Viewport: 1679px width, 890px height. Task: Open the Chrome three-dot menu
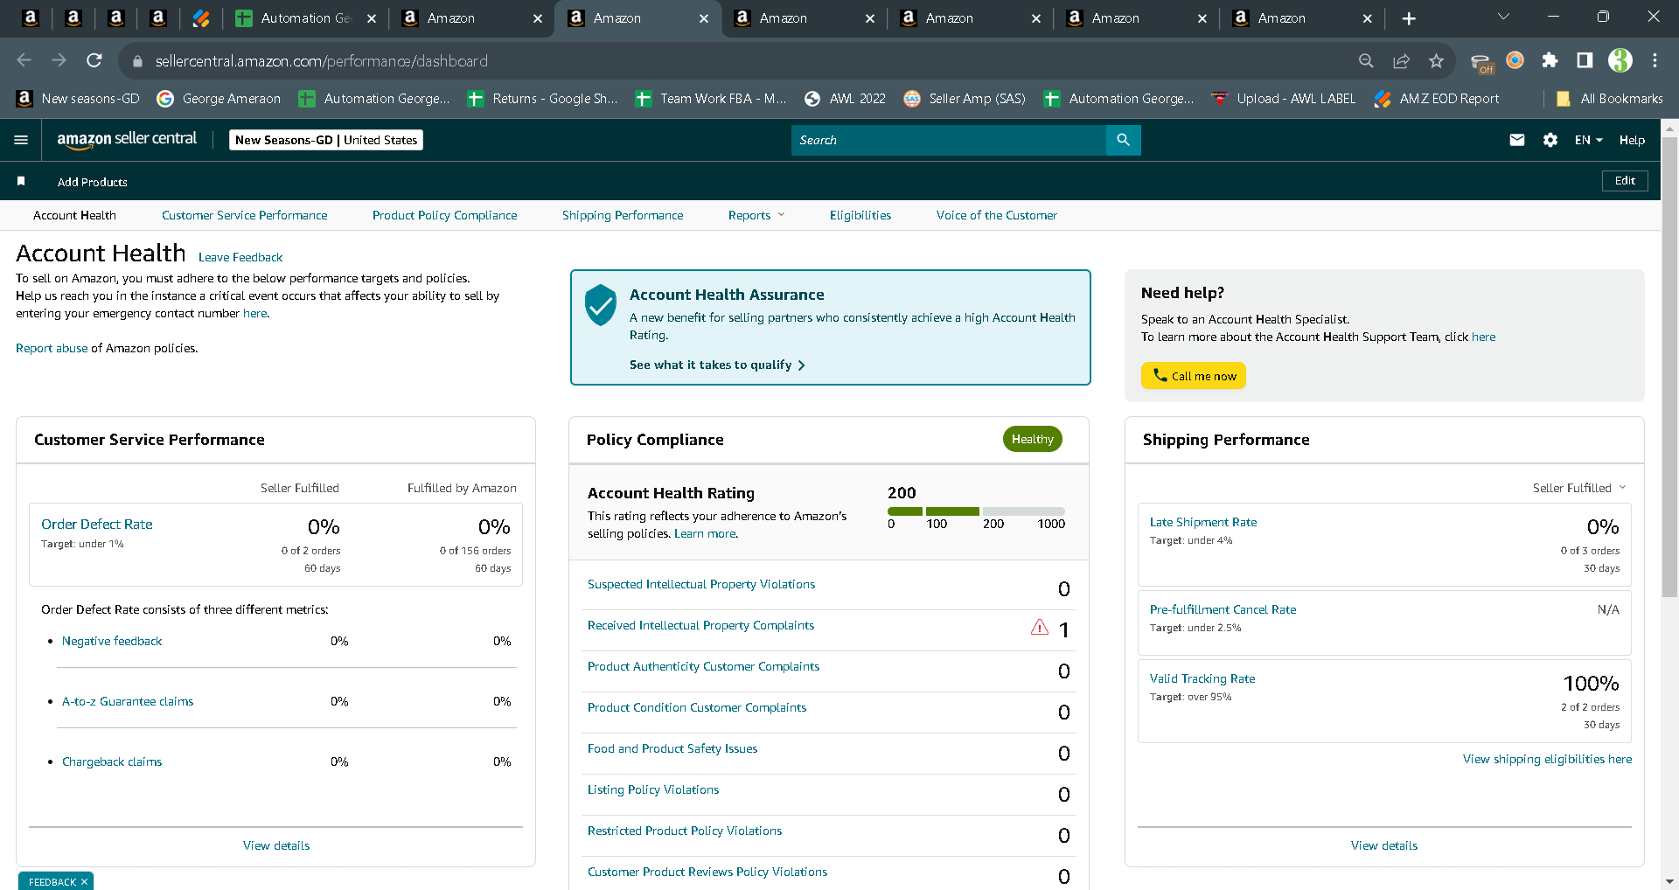pos(1655,60)
